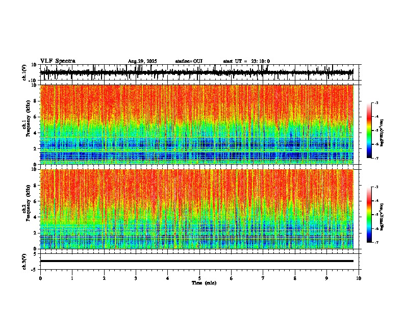Click the -3 label on ch.1 color bar

(x=376, y=103)
